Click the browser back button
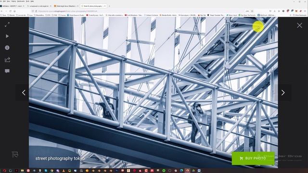 coord(2,11)
